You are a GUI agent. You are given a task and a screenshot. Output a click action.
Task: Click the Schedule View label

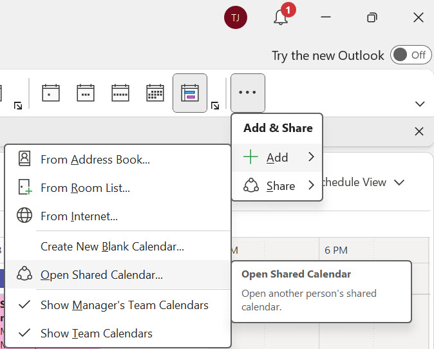coord(354,182)
